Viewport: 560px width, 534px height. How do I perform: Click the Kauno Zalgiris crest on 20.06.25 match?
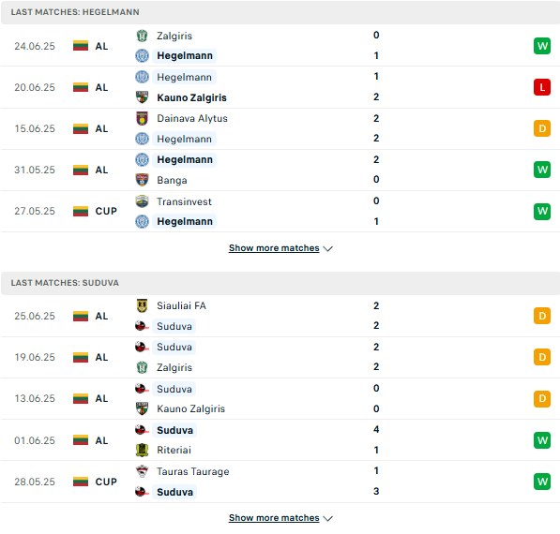click(143, 97)
